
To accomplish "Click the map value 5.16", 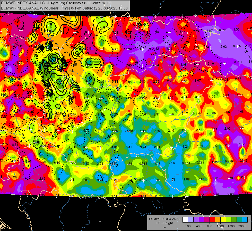I will click(143, 114).
